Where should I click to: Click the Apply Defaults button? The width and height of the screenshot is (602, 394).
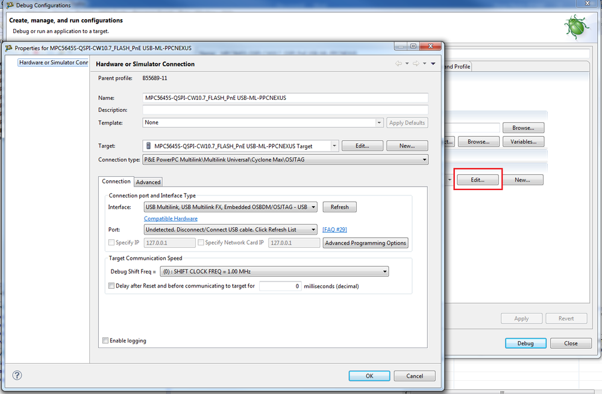point(407,123)
